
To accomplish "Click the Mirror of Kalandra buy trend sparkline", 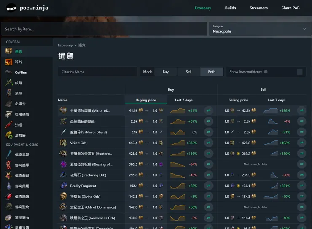I will pos(178,110).
